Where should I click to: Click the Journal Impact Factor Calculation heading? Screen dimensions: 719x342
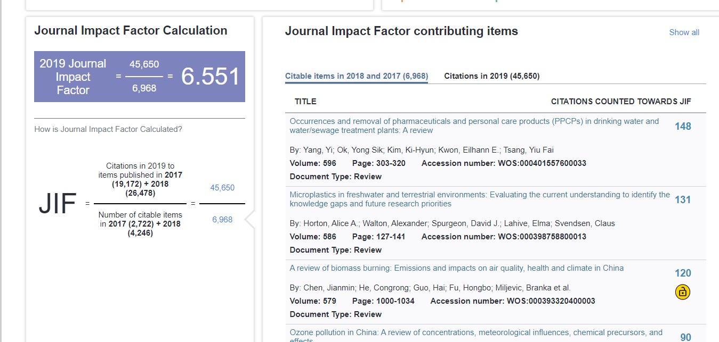click(131, 31)
